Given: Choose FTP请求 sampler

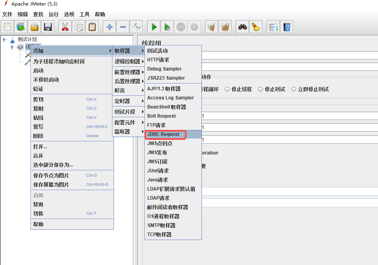Looking at the screenshot, I should 173,125.
